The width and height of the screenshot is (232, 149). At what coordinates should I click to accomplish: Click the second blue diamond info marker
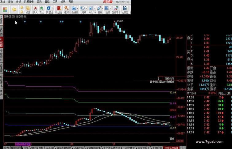pyautogui.click(x=41, y=21)
